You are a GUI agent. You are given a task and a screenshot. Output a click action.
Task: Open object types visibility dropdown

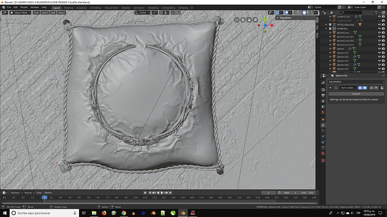tap(271, 12)
